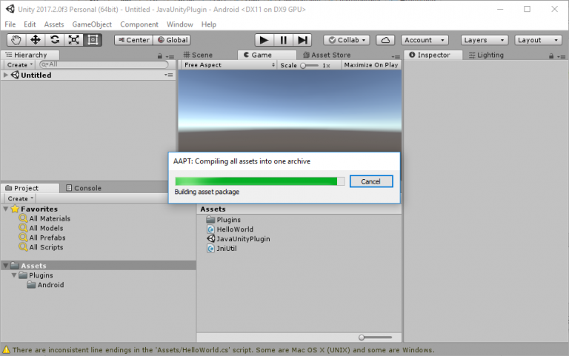The image size is (569, 356).
Task: Toggle the Inspector panel lock icon
Action: coord(551,56)
